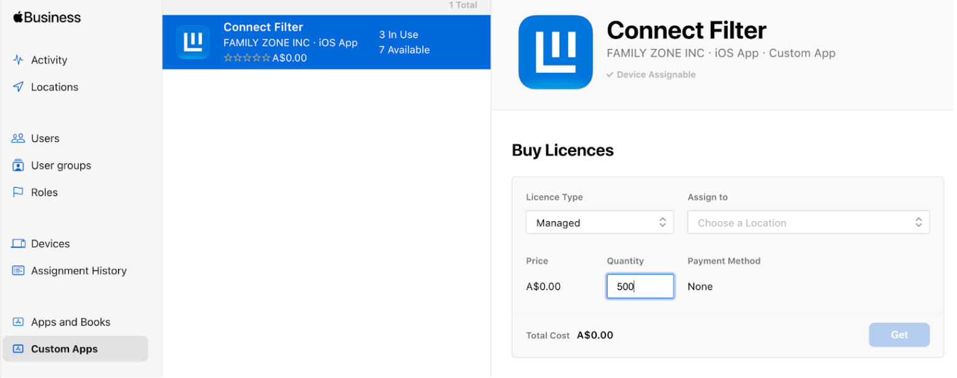957x378 pixels.
Task: Click Connect Filter icon in app list
Action: coord(193,42)
